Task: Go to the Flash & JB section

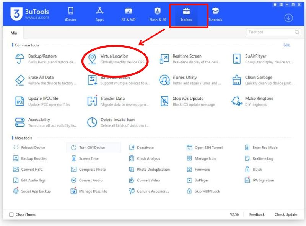Action: coord(157,14)
